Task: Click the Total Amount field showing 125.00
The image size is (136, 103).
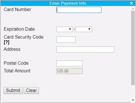Action: (69, 71)
